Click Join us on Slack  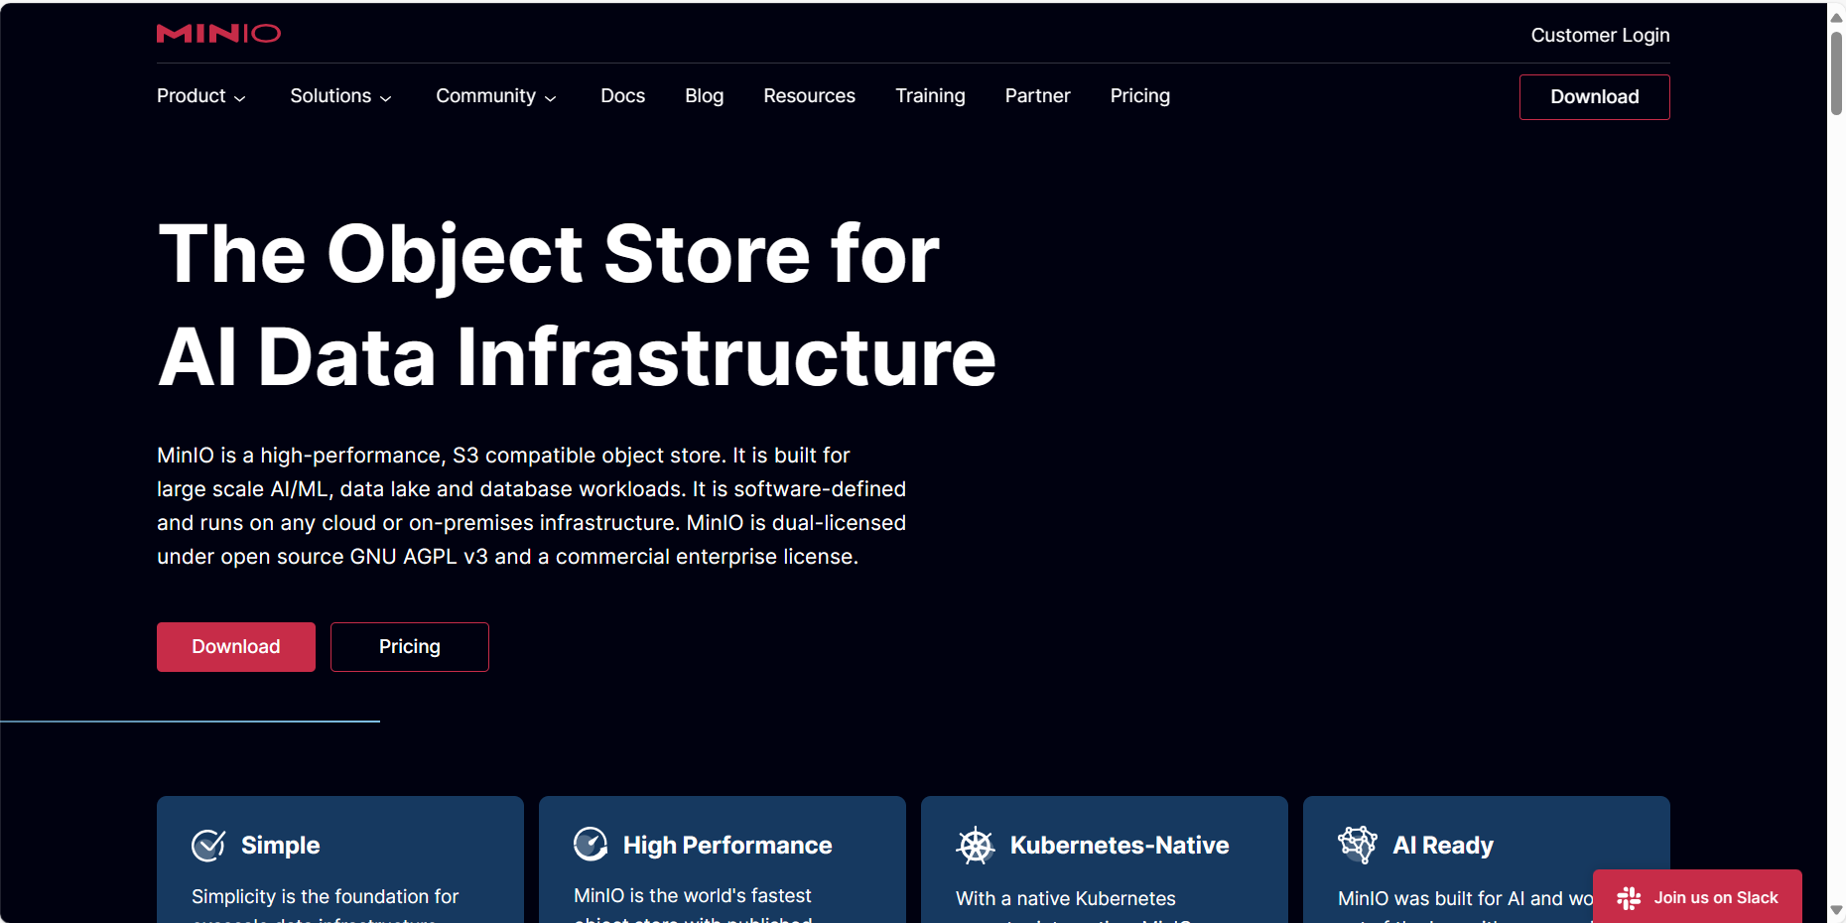point(1716,897)
